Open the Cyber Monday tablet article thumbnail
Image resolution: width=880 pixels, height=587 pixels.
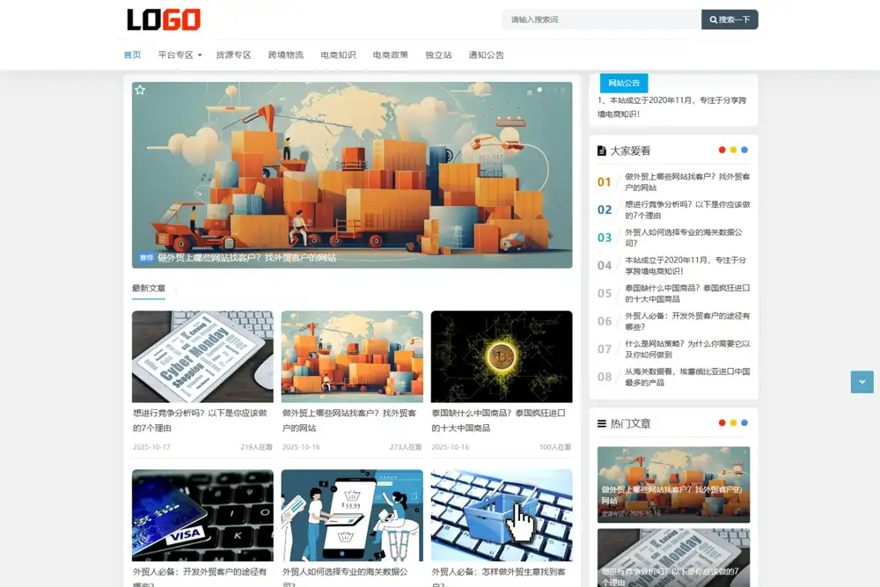click(202, 356)
